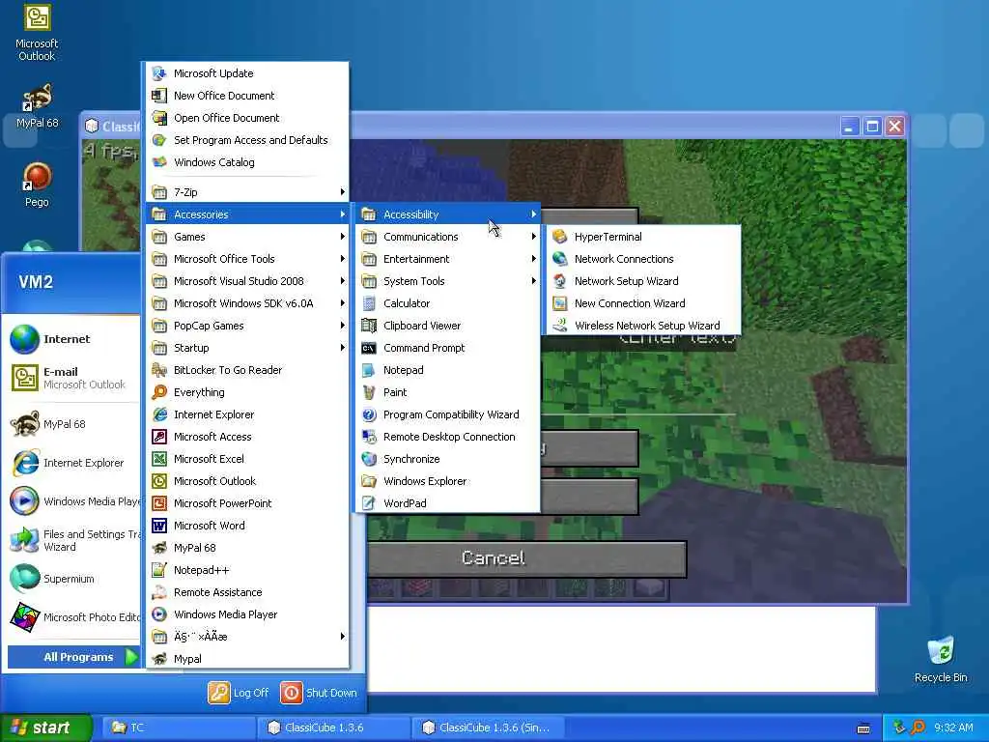This screenshot has width=989, height=742.
Task: Expand the Games submenu
Action: click(247, 237)
